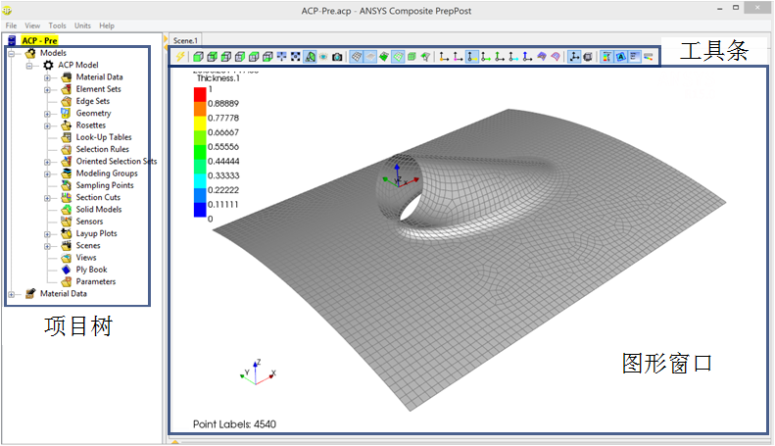Open the View menu
This screenshot has width=775, height=446.
[x=32, y=25]
